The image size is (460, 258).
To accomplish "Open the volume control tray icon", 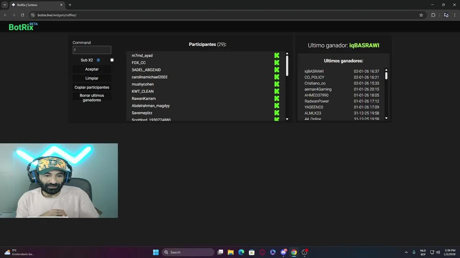I will 438,252.
